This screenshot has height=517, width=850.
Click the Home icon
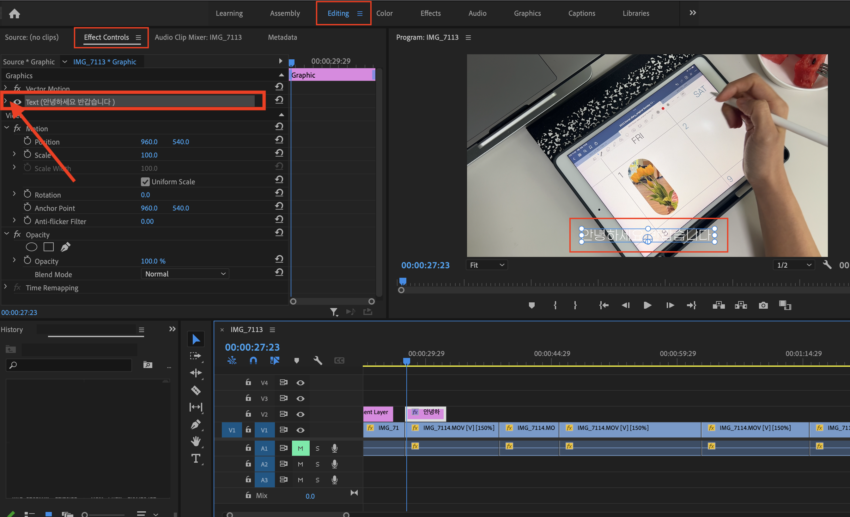pos(15,14)
